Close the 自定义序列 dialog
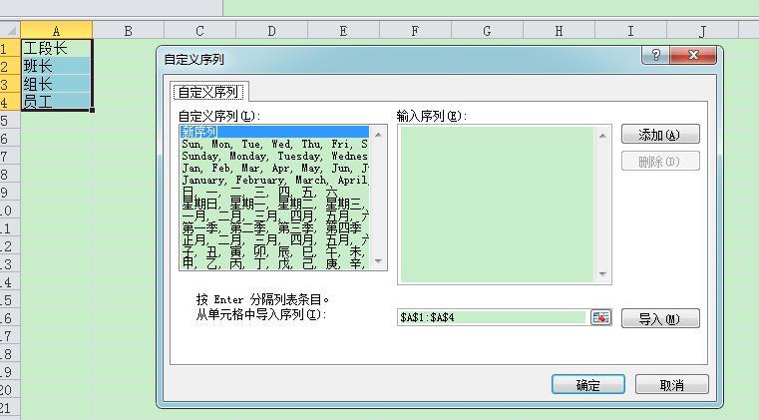Viewport: 759px width, 420px height. pyautogui.click(x=693, y=55)
